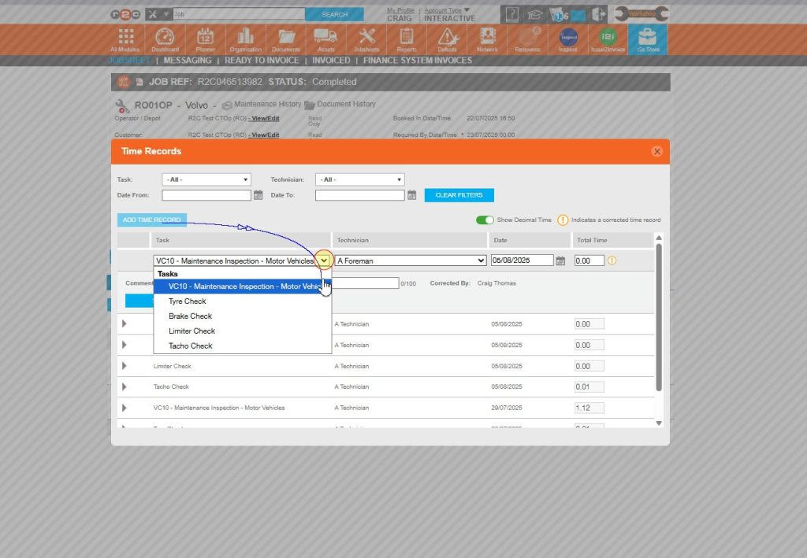Select Brake Check from task list
This screenshot has height=558, width=807.
(x=243, y=316)
